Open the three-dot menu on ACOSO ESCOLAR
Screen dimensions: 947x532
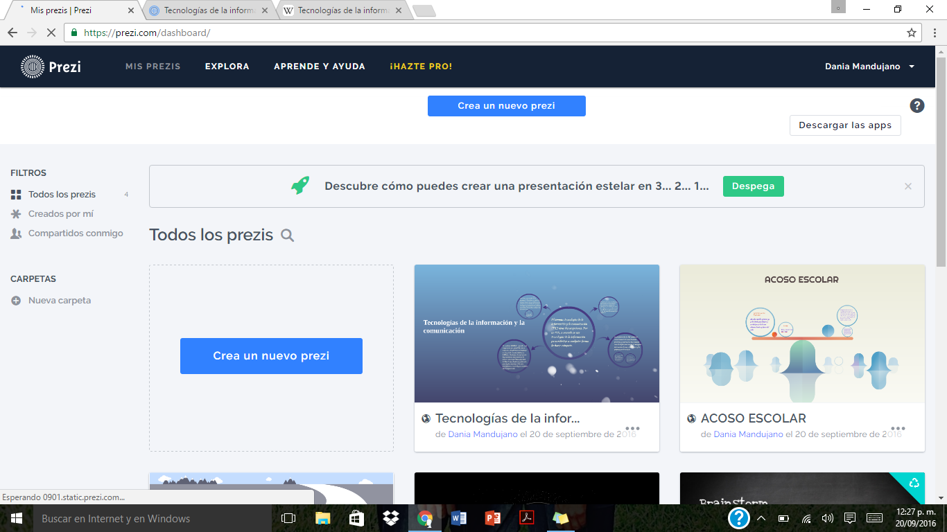pyautogui.click(x=898, y=428)
